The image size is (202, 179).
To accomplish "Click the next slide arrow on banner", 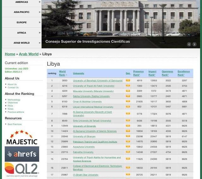I will pyautogui.click(x=194, y=44).
